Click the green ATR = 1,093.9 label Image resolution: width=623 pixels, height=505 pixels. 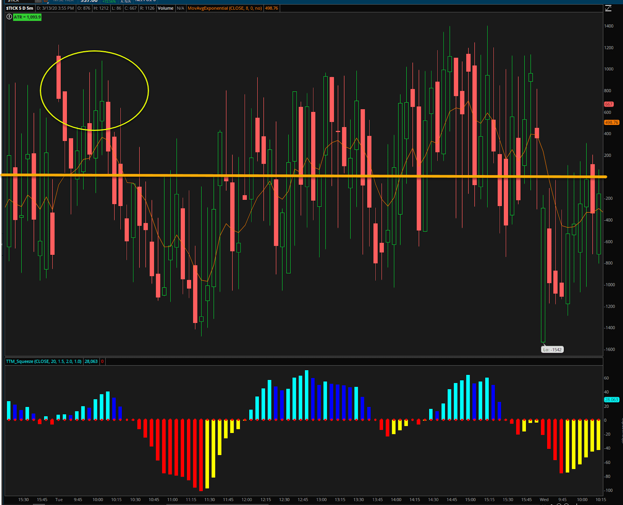27,17
